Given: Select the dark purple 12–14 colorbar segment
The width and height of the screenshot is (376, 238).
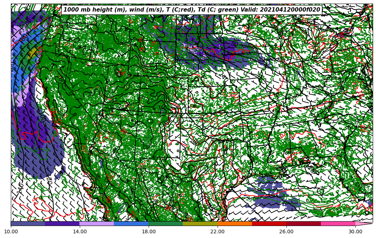Looking at the screenshot, I should point(62,224).
